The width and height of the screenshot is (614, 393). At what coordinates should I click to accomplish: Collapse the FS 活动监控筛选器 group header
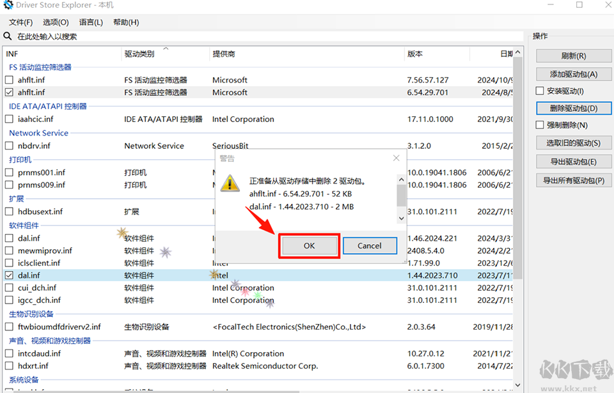(x=40, y=67)
